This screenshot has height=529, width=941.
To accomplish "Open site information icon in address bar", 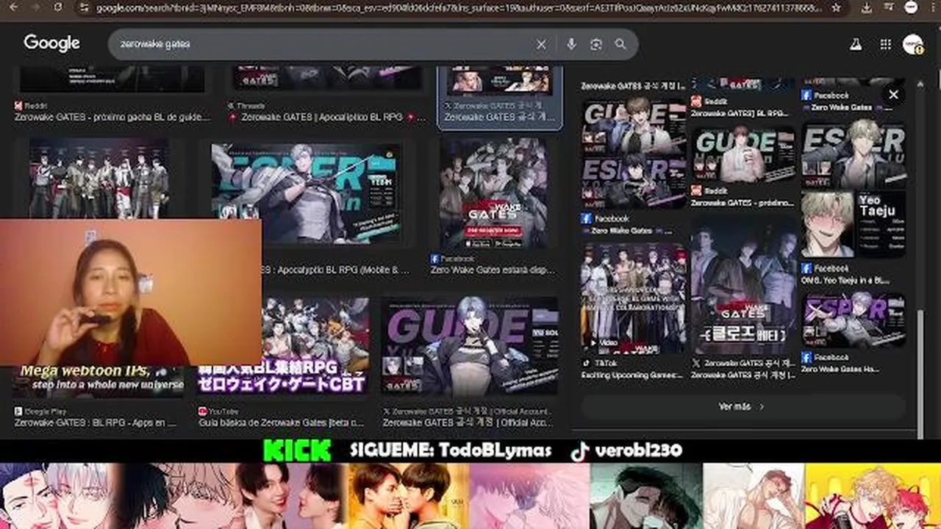I will coord(85,7).
